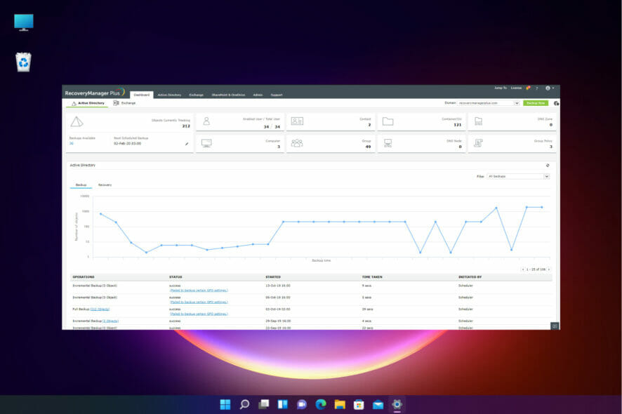Select the Active Directory sub-tab with triangle icon

tap(88, 103)
